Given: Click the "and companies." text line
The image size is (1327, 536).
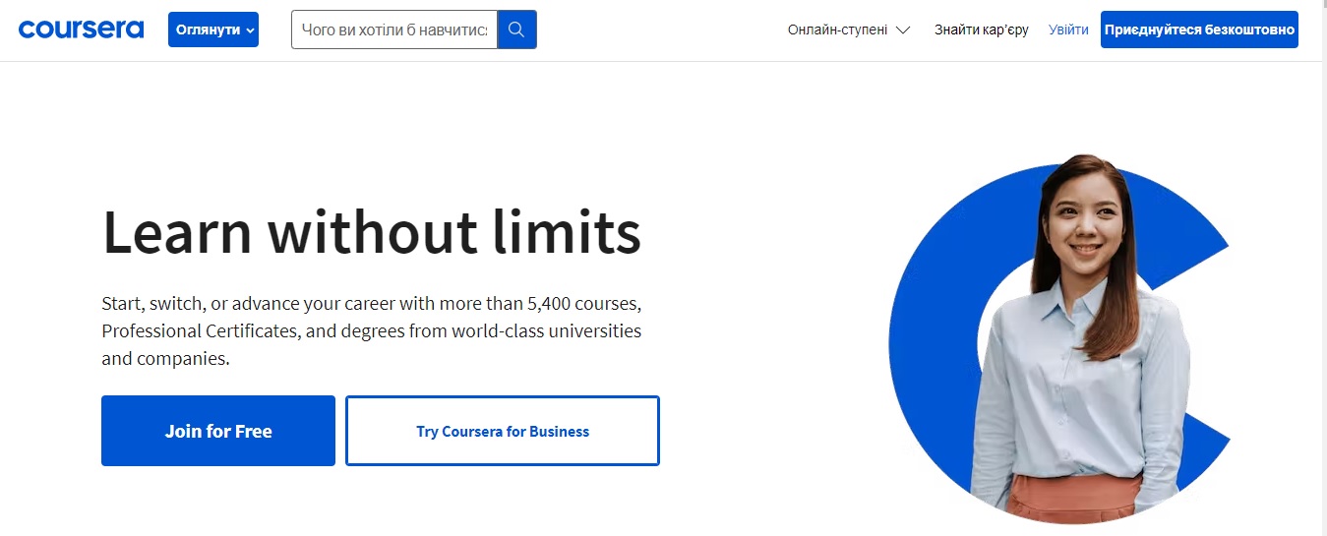Looking at the screenshot, I should click(165, 358).
